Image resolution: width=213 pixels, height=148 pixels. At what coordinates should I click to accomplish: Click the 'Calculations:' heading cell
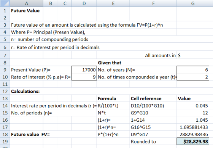(25, 91)
